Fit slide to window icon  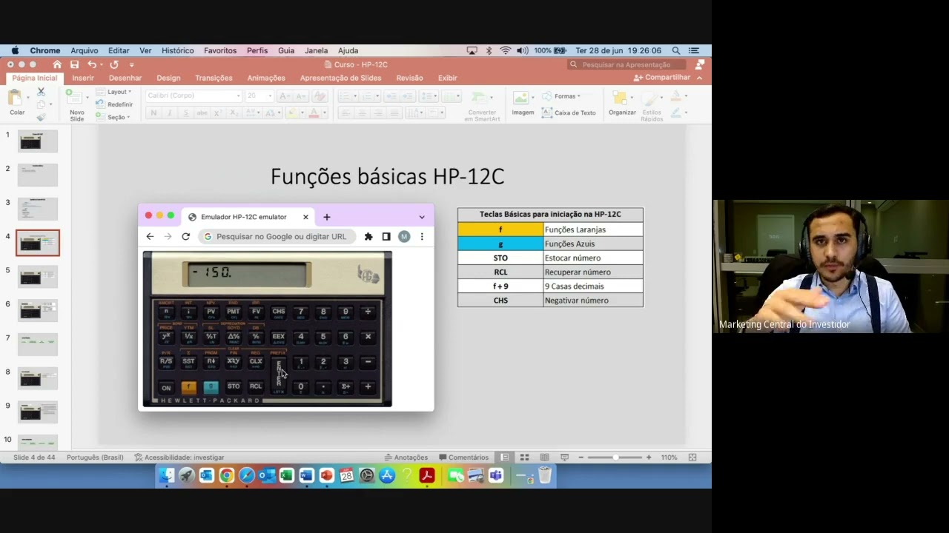pos(692,457)
